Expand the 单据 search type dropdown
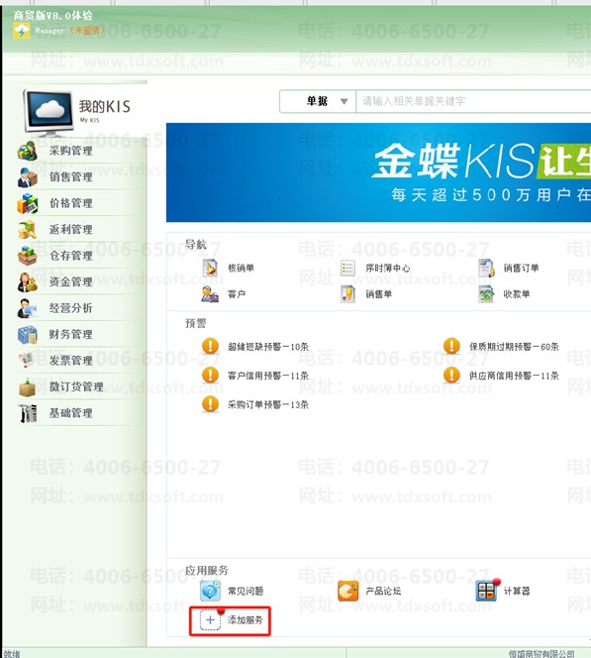This screenshot has height=658, width=591. click(x=318, y=101)
